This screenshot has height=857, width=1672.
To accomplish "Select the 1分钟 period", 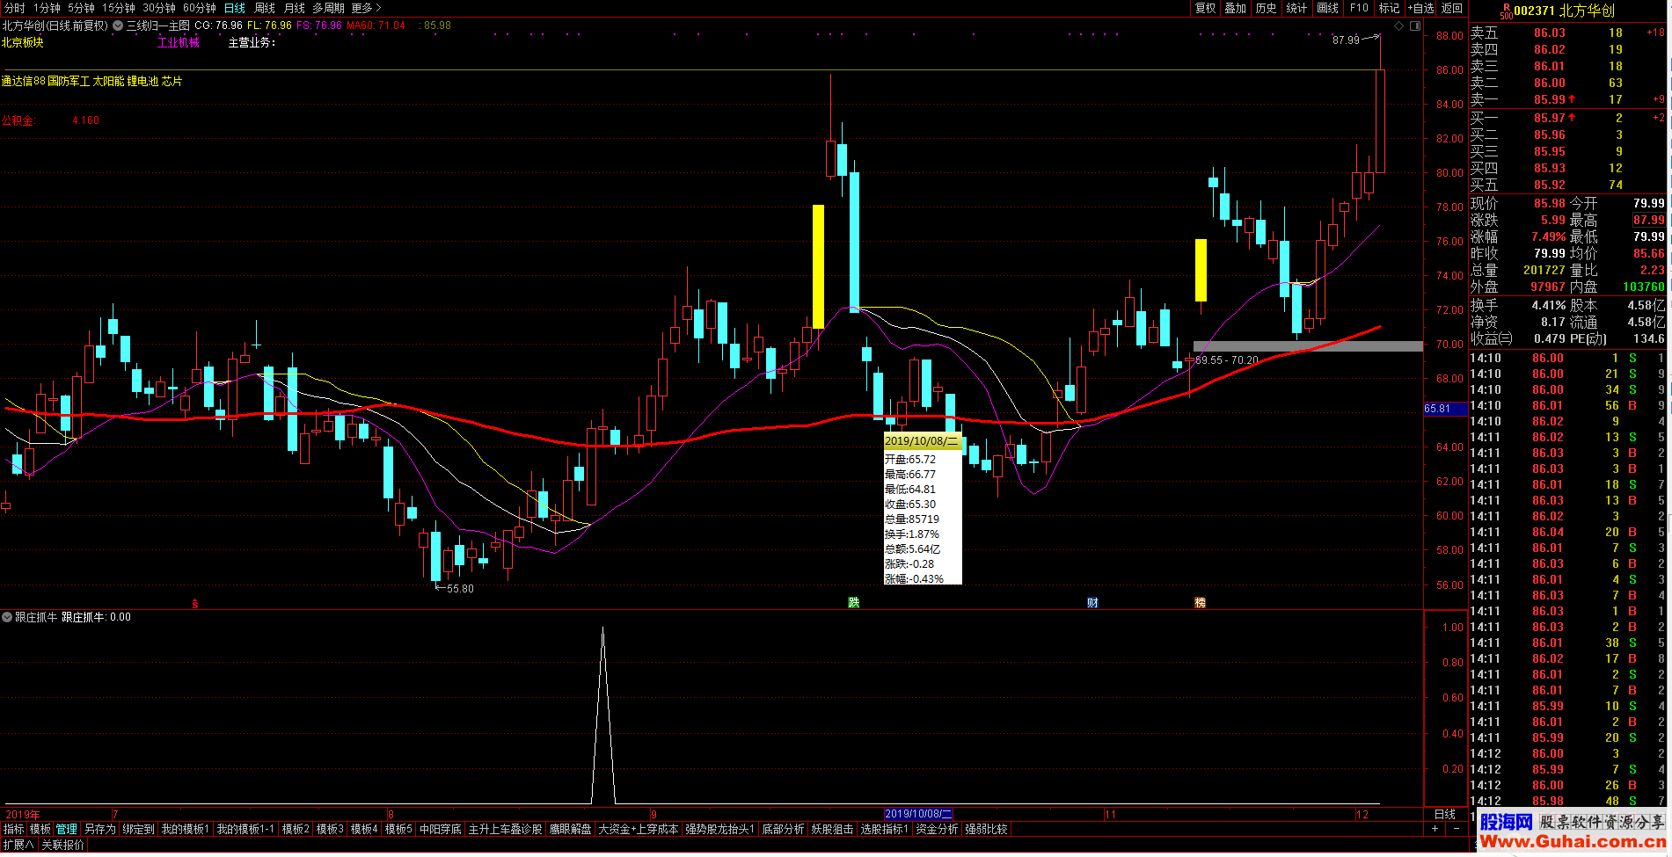I will click(x=47, y=8).
